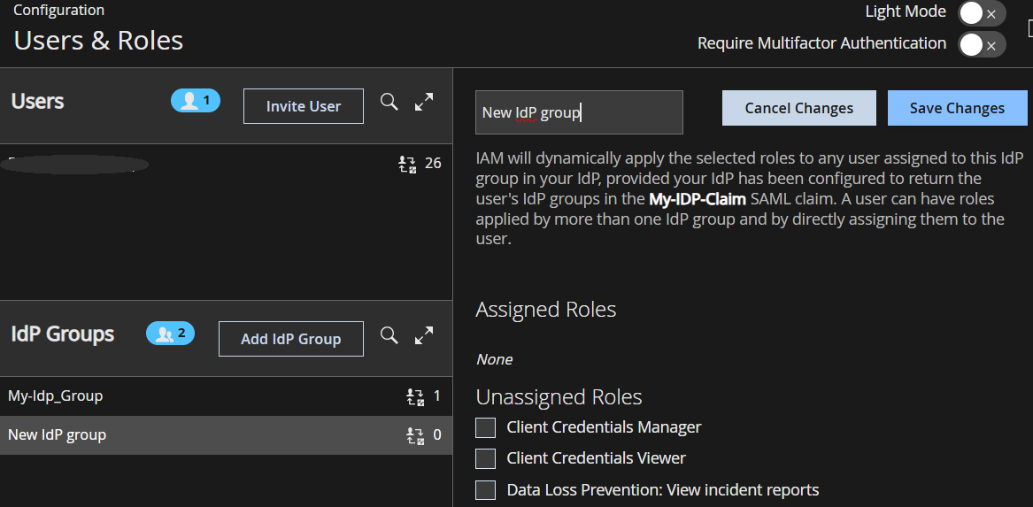Check the Client Credentials Viewer role
The image size is (1033, 507).
point(486,458)
